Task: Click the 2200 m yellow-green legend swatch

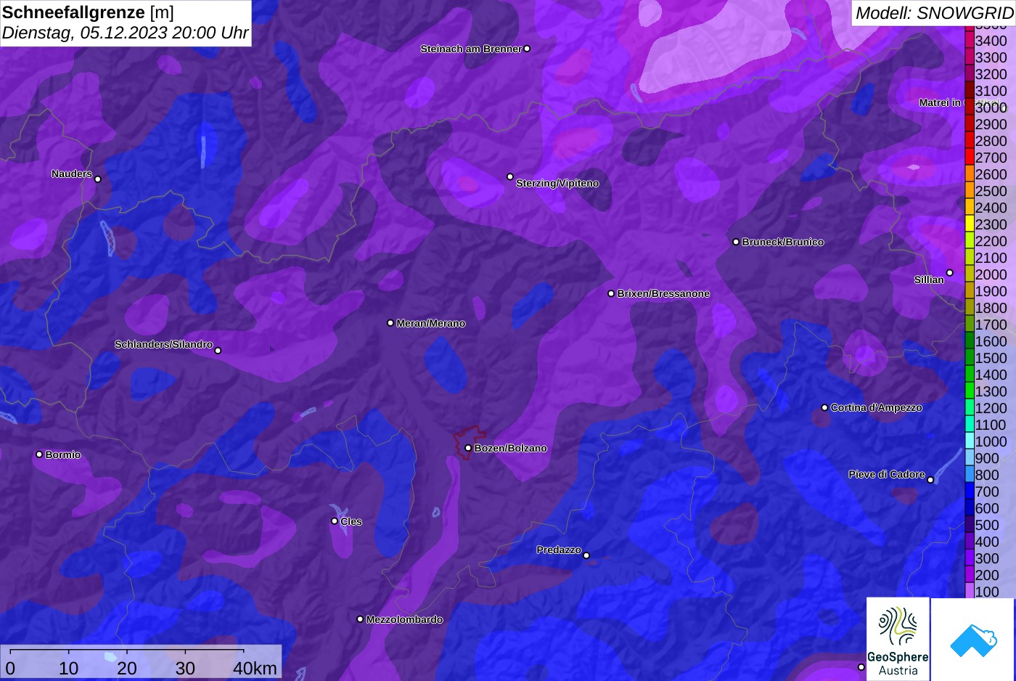Action: 969,241
